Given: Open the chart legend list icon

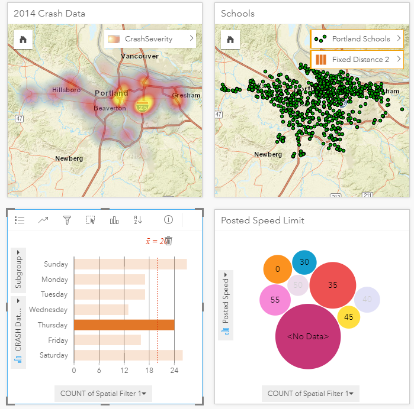Looking at the screenshot, I should click(x=20, y=220).
